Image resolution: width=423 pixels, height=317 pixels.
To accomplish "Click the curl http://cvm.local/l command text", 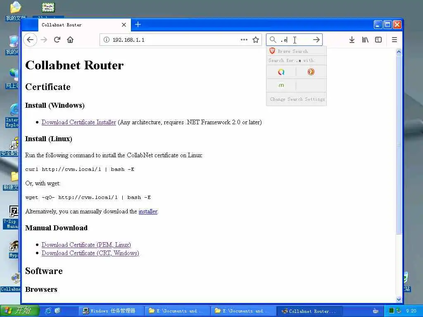I will pos(80,169).
